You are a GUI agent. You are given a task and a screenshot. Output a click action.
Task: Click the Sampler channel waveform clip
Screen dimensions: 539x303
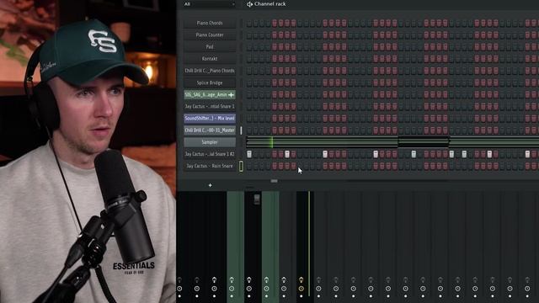[x=392, y=142]
